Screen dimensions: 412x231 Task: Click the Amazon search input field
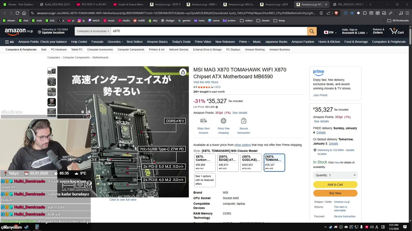209,31
